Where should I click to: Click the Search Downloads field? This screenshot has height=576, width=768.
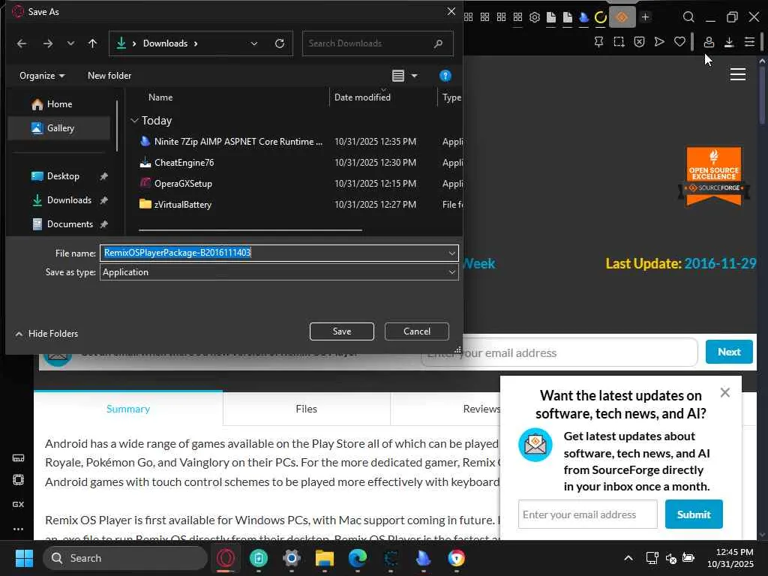[x=377, y=43]
